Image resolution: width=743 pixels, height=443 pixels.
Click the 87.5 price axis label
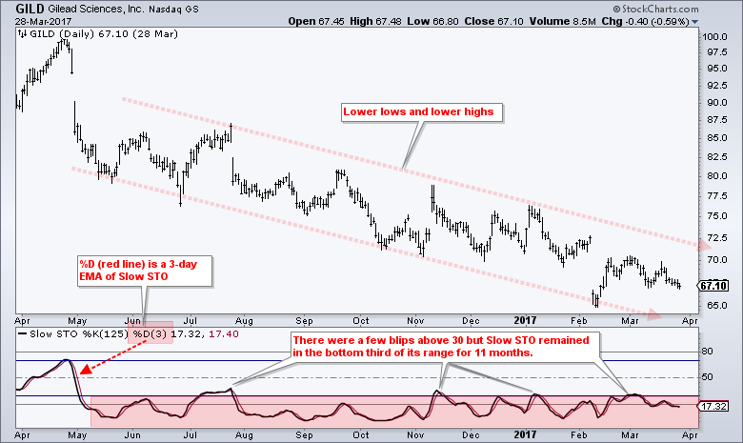(x=717, y=120)
